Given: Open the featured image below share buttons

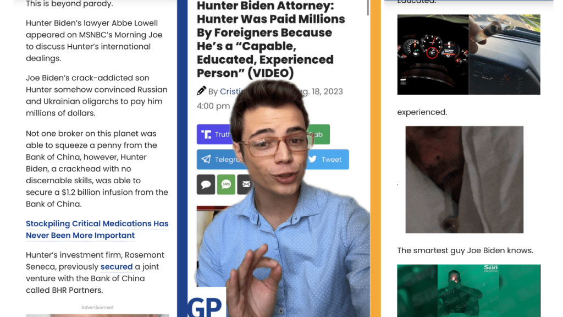Looking at the screenshot, I should pos(213,246).
